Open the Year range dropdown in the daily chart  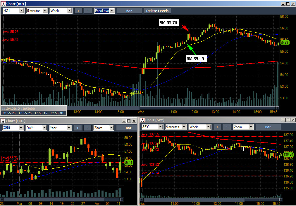click(x=69, y=128)
